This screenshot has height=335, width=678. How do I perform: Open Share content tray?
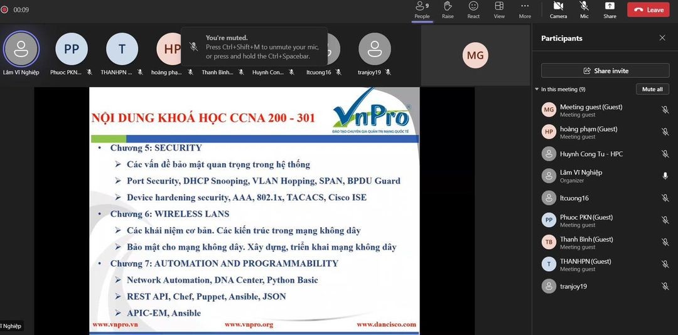click(x=610, y=11)
